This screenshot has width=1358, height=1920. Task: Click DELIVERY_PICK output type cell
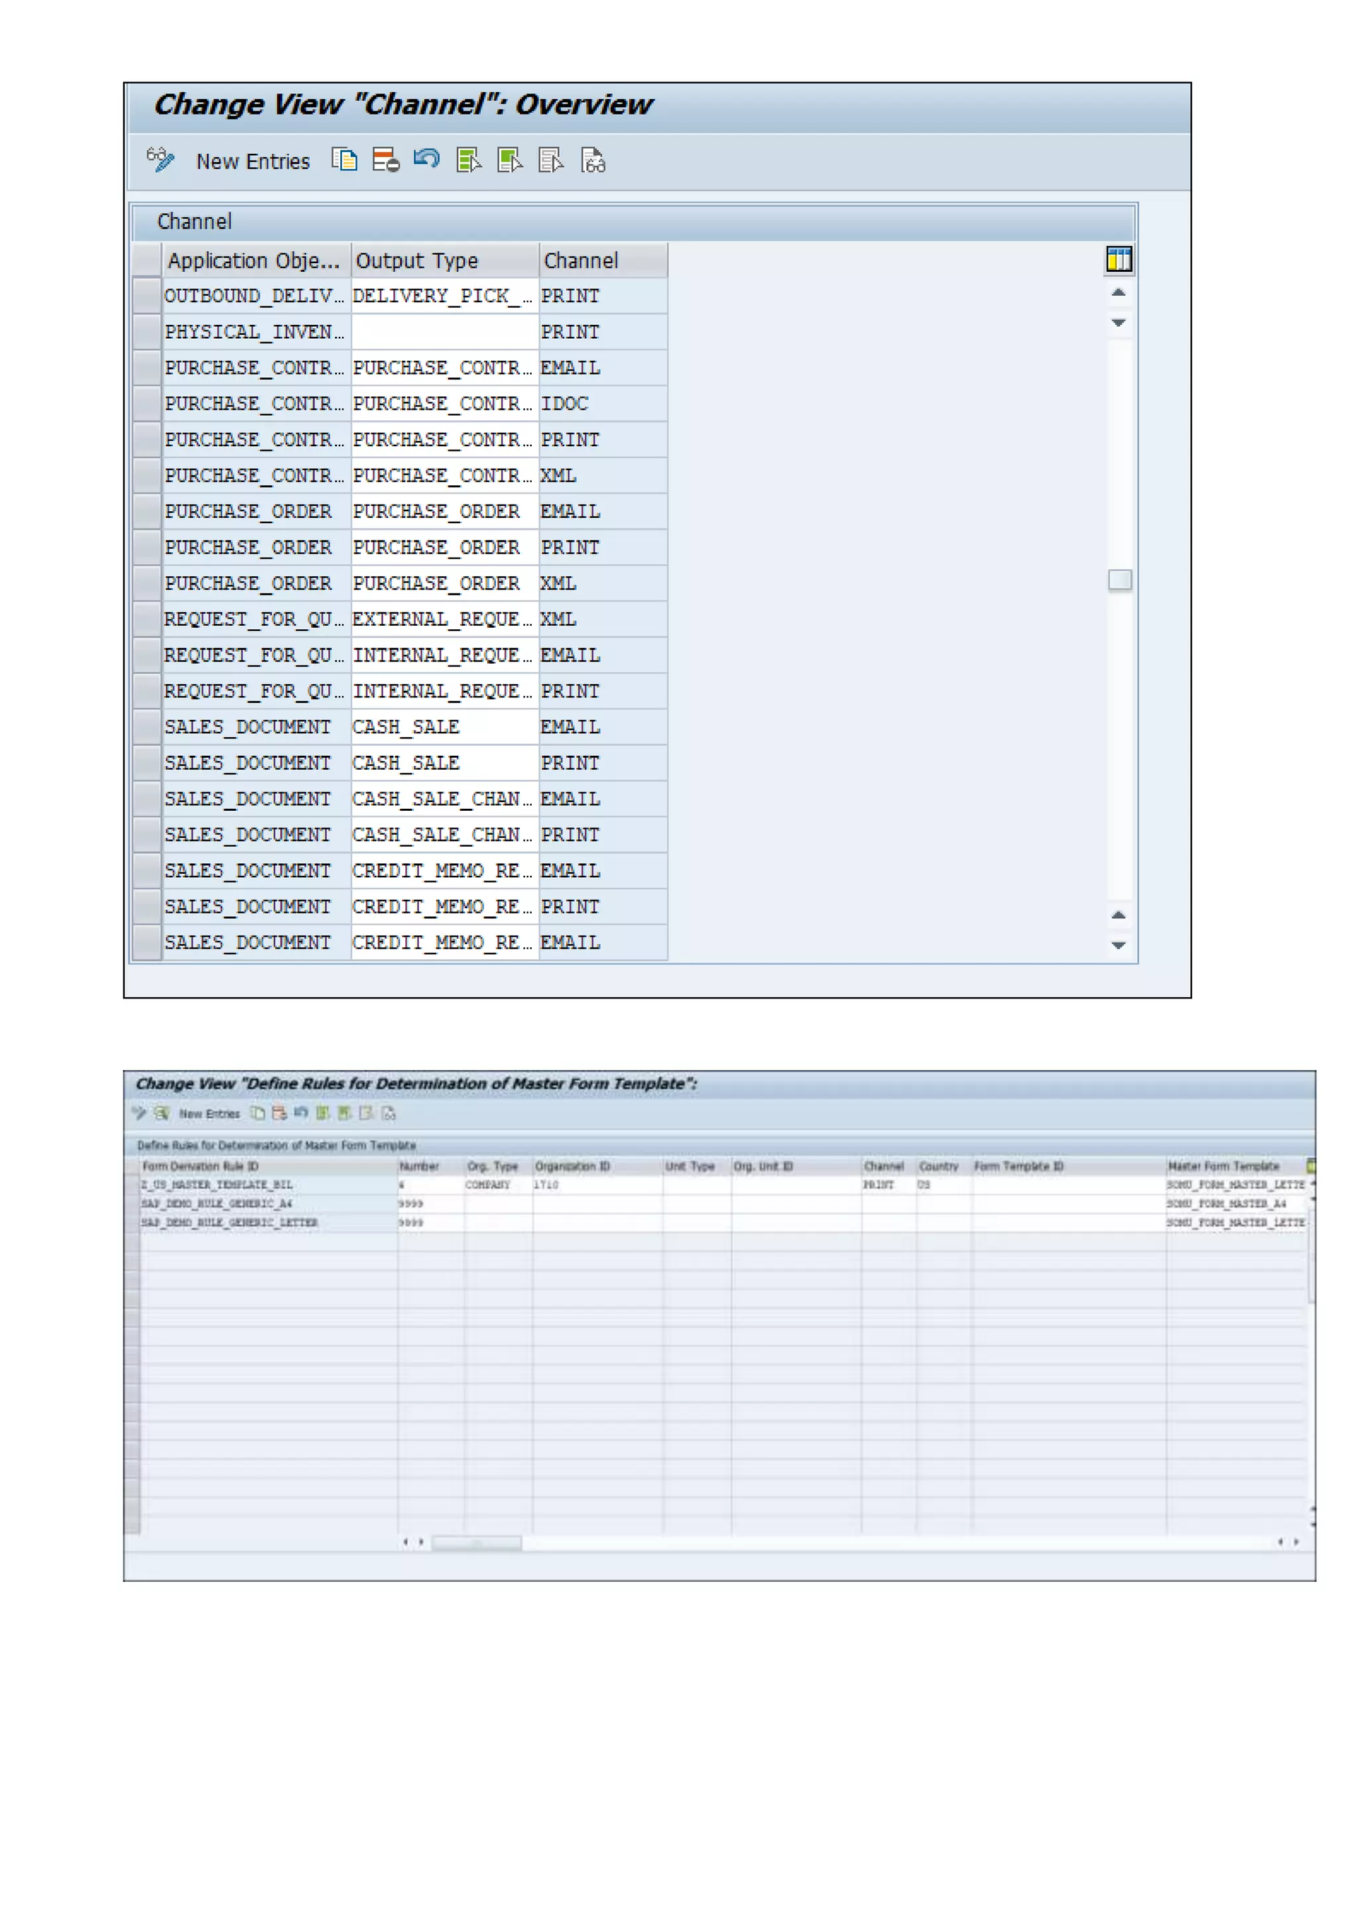[x=445, y=296]
